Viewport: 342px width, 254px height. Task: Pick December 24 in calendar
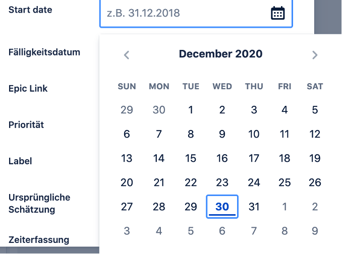pos(254,182)
